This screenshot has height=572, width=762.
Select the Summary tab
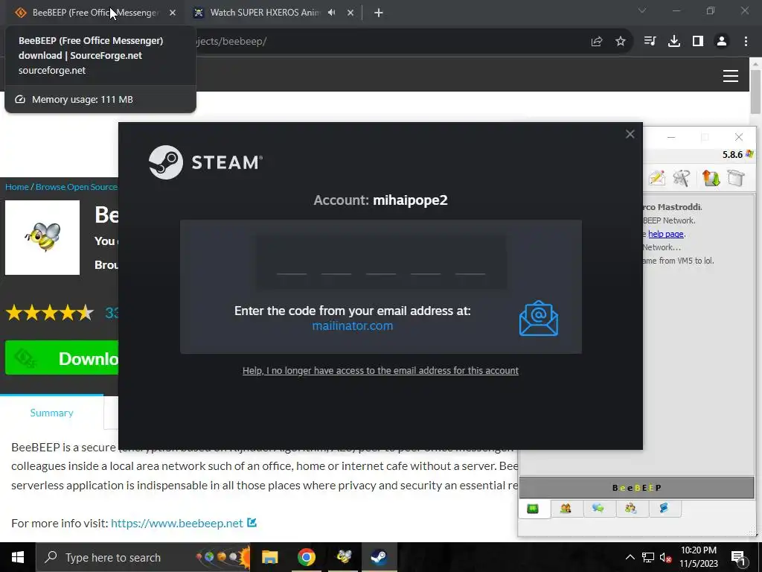click(x=51, y=413)
